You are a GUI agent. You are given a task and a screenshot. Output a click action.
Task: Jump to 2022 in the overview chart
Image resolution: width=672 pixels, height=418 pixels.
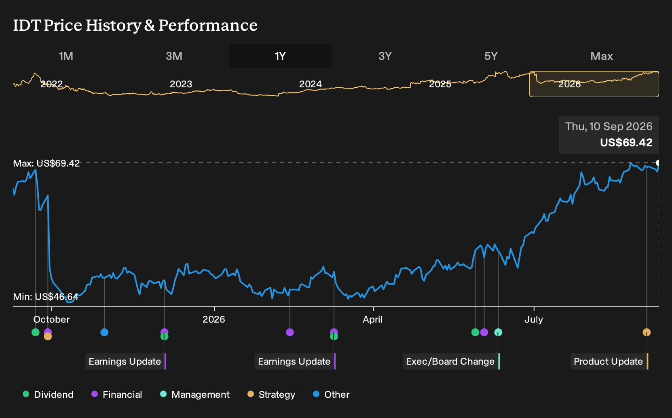(x=52, y=84)
